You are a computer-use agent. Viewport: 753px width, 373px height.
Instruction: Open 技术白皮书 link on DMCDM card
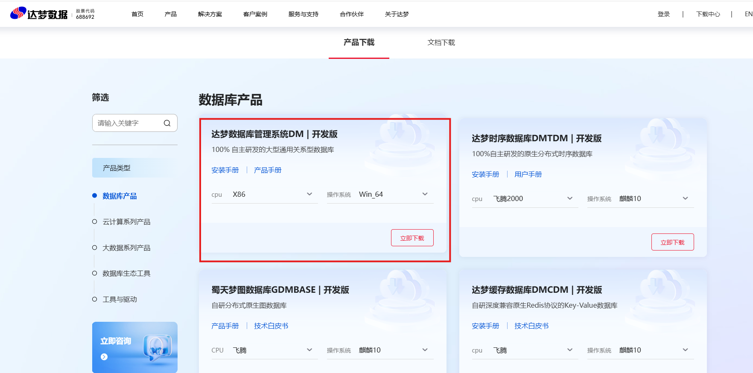pyautogui.click(x=531, y=326)
